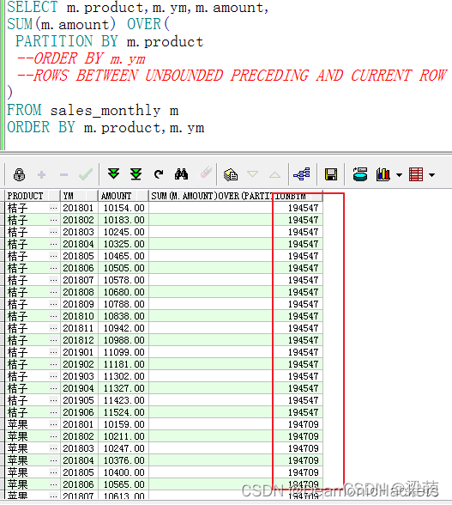Select the amount cell 10942.00

(x=124, y=328)
